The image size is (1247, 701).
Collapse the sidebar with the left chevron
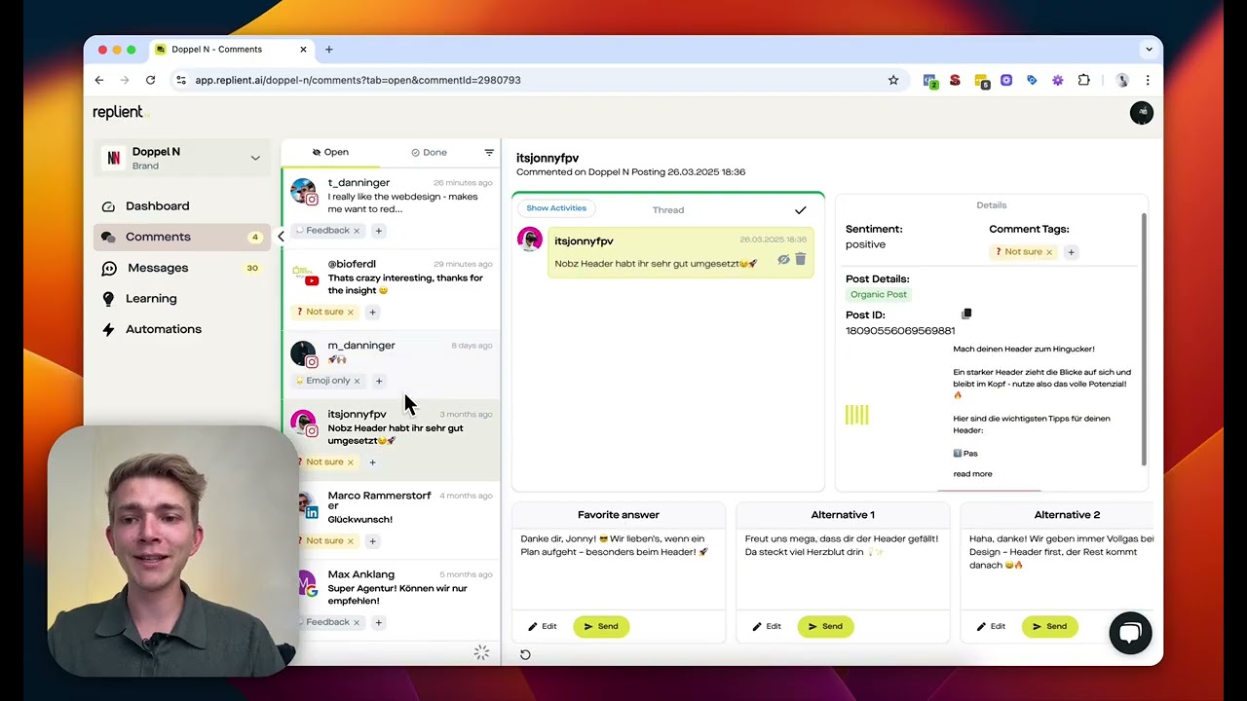click(x=281, y=237)
